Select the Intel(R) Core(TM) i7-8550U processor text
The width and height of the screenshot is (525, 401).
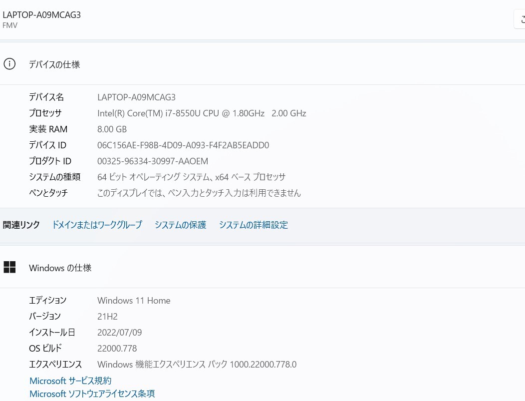[x=202, y=113]
